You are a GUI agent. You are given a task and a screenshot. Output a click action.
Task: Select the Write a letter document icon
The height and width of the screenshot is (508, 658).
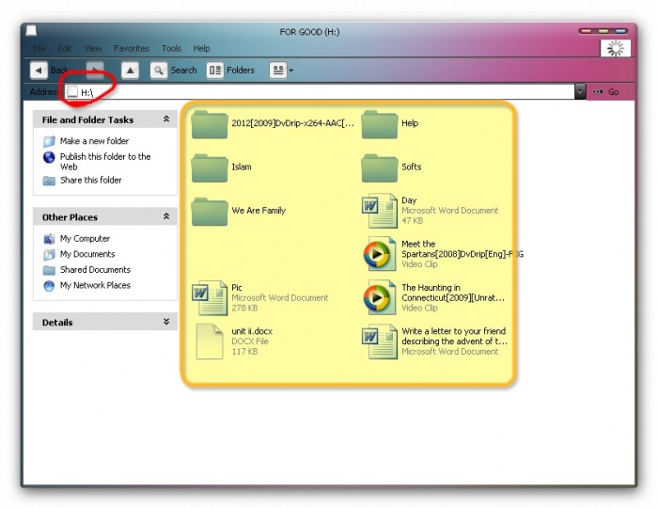380,341
